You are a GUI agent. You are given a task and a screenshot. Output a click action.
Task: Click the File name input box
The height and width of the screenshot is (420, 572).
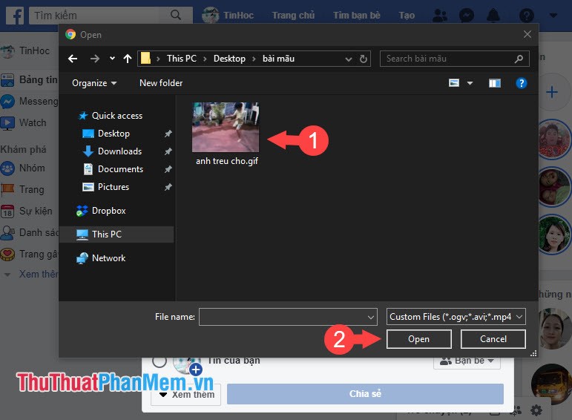point(288,317)
